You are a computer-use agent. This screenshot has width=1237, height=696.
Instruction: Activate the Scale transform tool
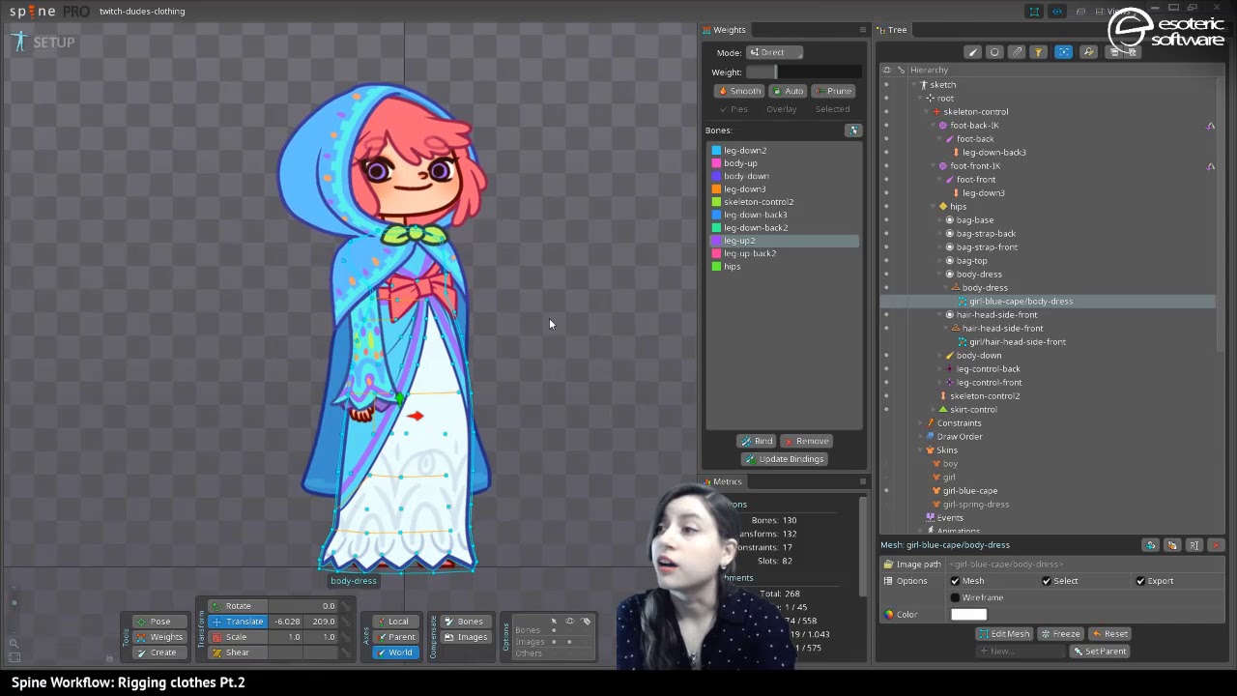pyautogui.click(x=238, y=637)
